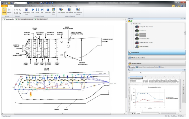Open the Report 1 panel options dropdown arrow
Image resolution: width=189 pixels, height=119 pixels.
(181, 70)
